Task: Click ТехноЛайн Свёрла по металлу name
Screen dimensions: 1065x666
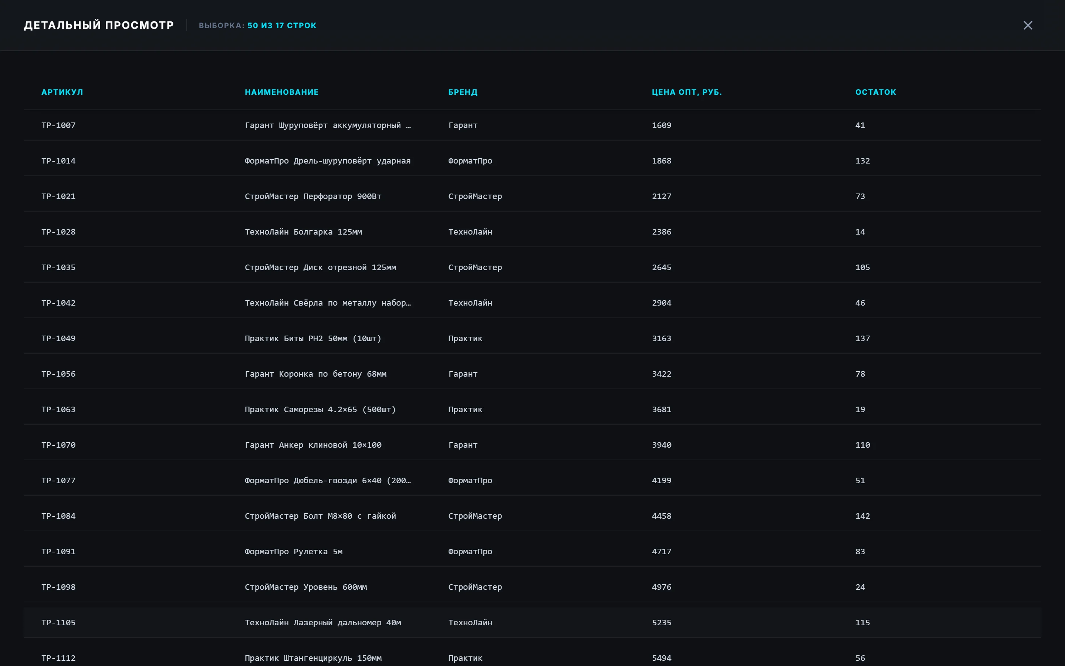Action: (328, 303)
